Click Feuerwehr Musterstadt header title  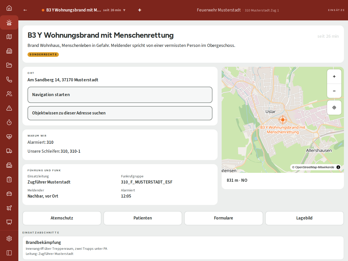coord(219,10)
